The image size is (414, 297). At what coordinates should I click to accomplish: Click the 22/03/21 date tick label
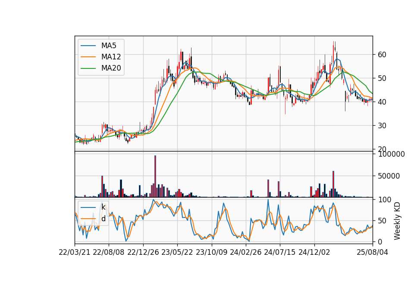pos(75,252)
